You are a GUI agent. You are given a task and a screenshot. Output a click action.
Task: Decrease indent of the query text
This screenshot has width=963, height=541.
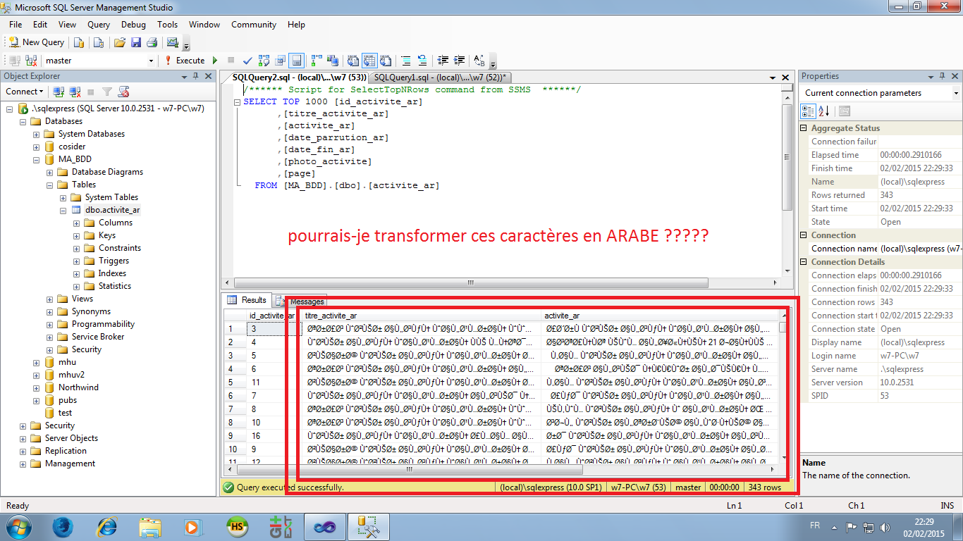pos(443,61)
